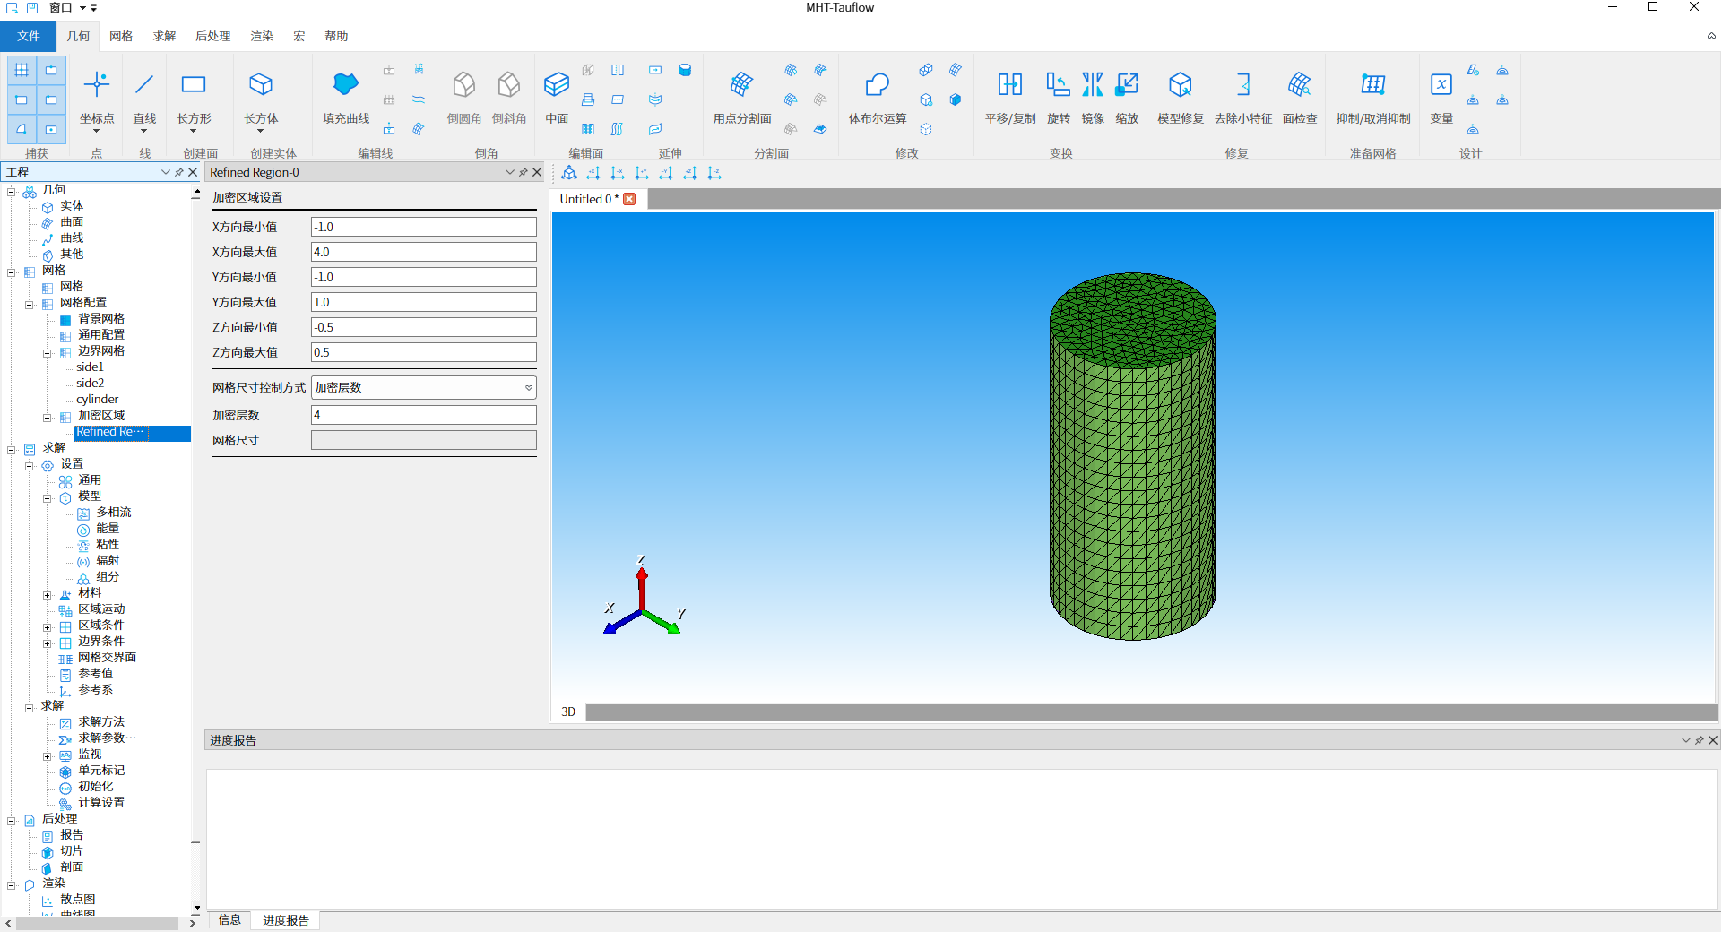The image size is (1722, 932).
Task: Click the 用点分割面 split face icon
Action: (x=741, y=85)
